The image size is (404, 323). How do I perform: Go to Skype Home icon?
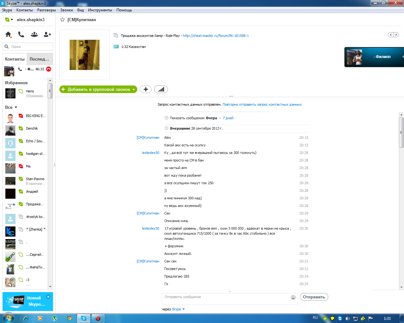tap(8, 34)
